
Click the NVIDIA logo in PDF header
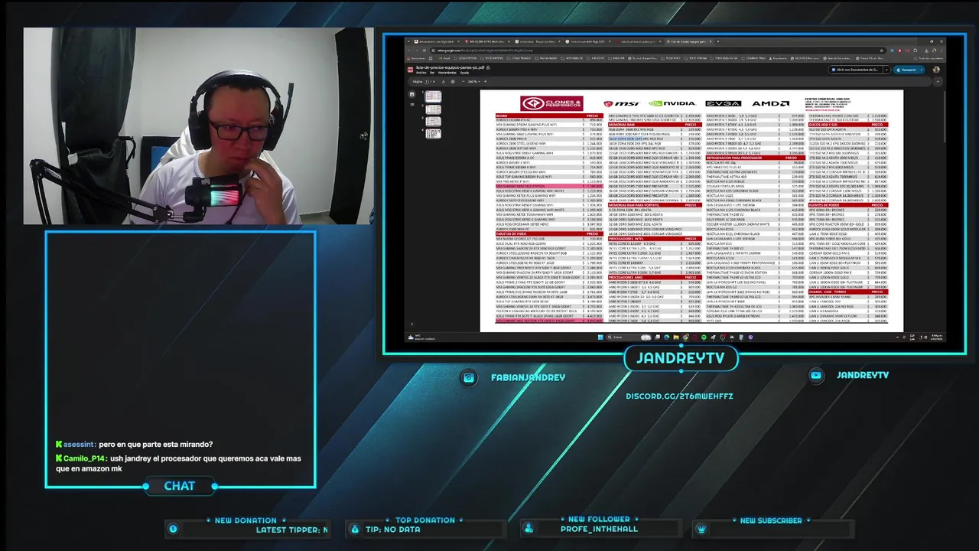(671, 103)
